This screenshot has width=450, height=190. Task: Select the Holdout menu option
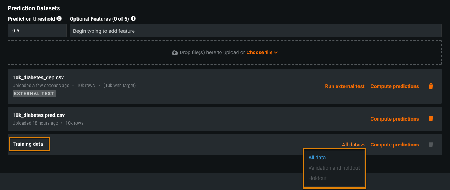pyautogui.click(x=317, y=178)
